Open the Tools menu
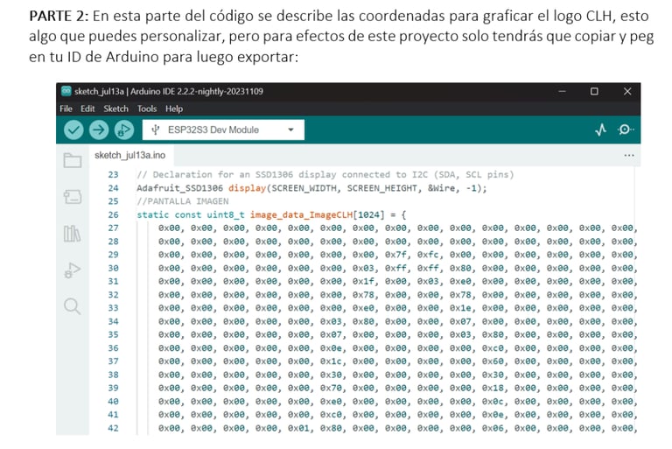The width and height of the screenshot is (672, 449). (147, 109)
